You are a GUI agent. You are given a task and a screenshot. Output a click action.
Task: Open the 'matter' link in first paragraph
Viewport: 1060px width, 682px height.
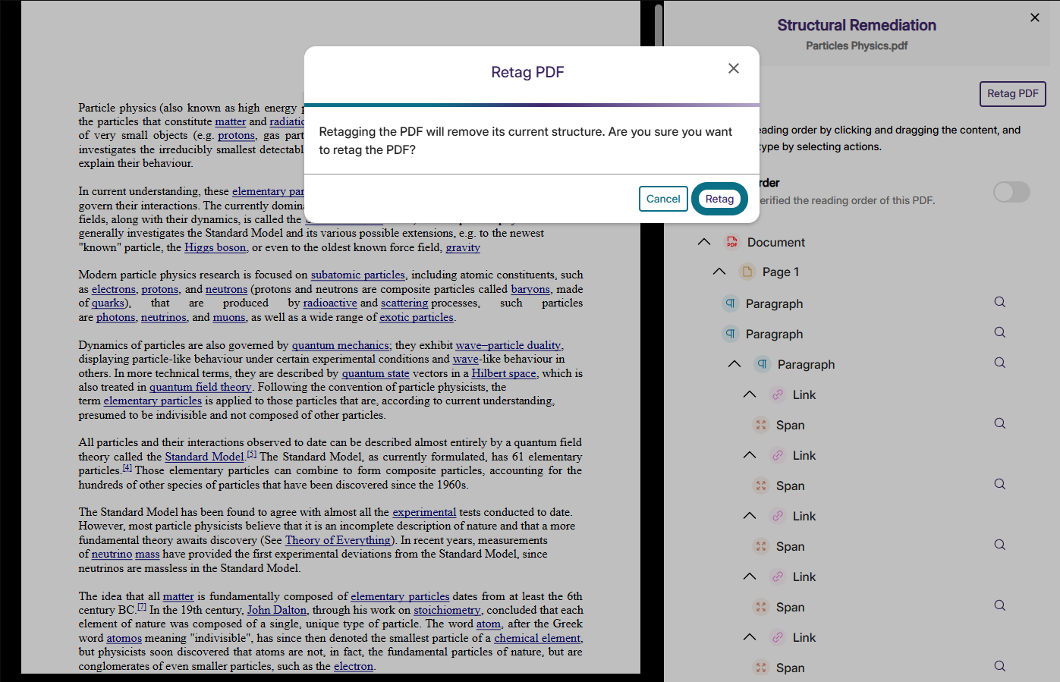pyautogui.click(x=231, y=121)
